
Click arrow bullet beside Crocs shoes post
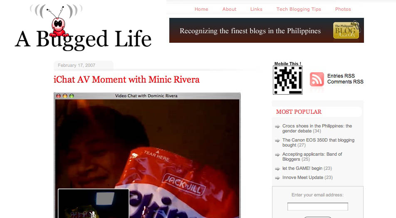277,126
